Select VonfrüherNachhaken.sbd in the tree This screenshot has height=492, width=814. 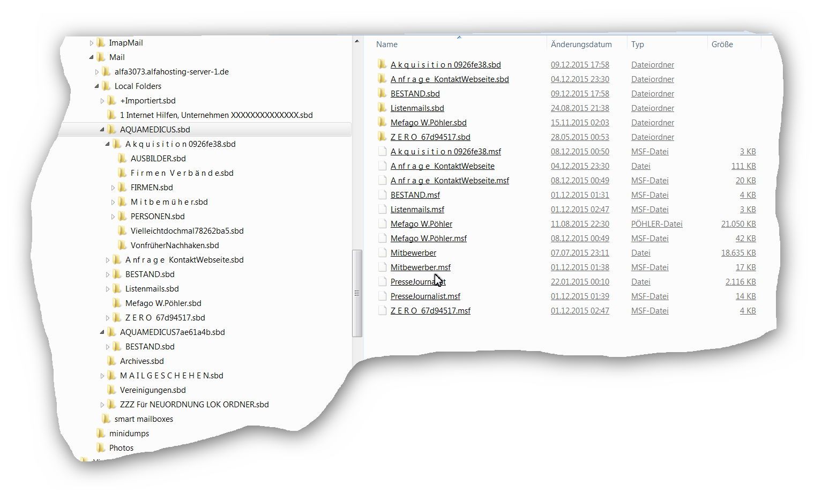[175, 245]
